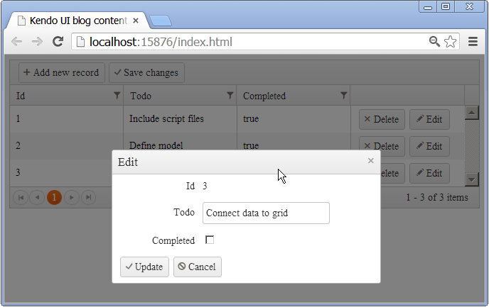Viewport: 489px width, 307px height.
Task: Cancel the edit dialog
Action: point(198,267)
